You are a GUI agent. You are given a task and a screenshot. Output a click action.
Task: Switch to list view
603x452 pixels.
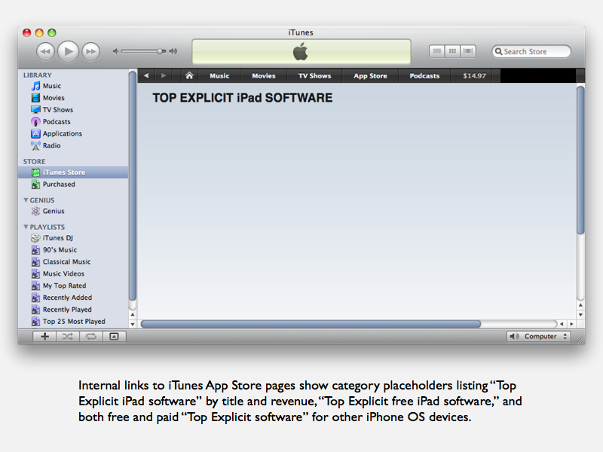[437, 51]
